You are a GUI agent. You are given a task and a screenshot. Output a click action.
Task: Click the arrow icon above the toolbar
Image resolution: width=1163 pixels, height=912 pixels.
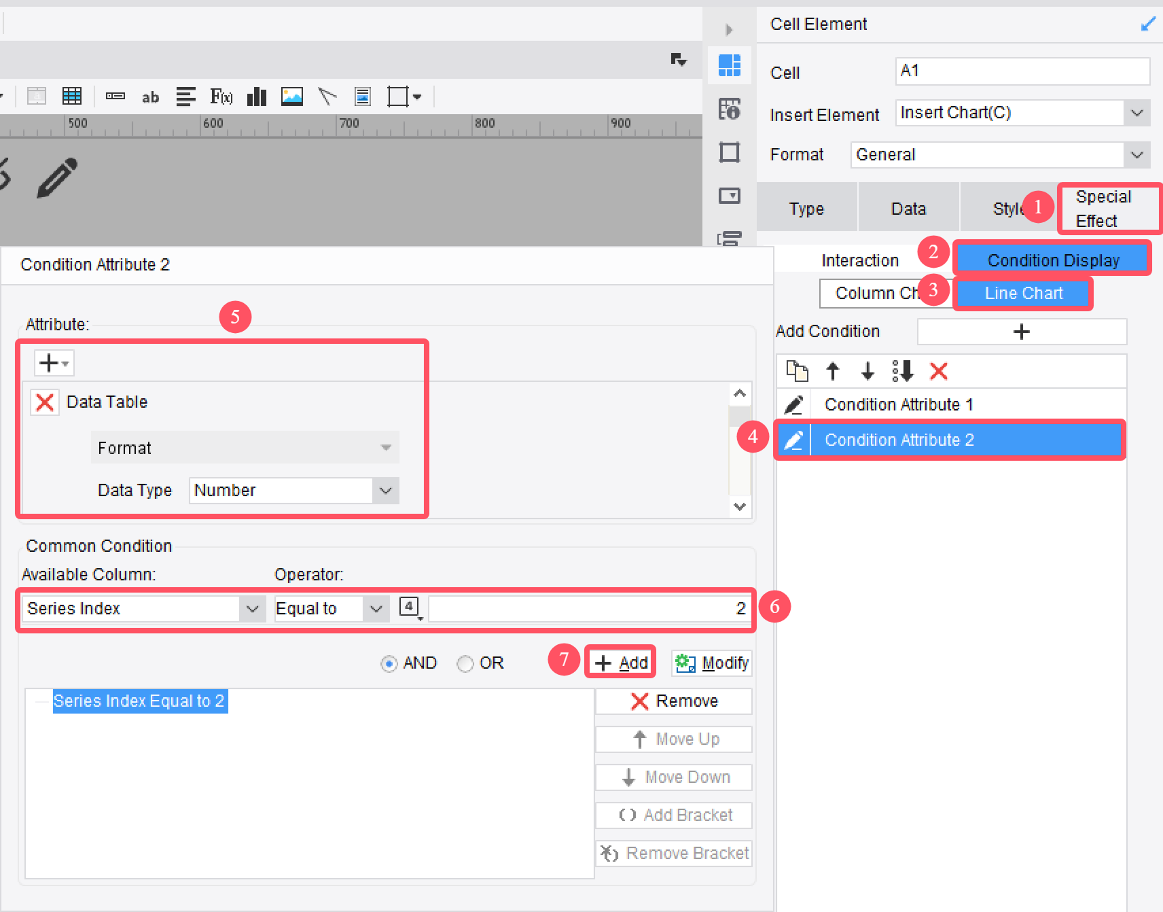tap(678, 60)
